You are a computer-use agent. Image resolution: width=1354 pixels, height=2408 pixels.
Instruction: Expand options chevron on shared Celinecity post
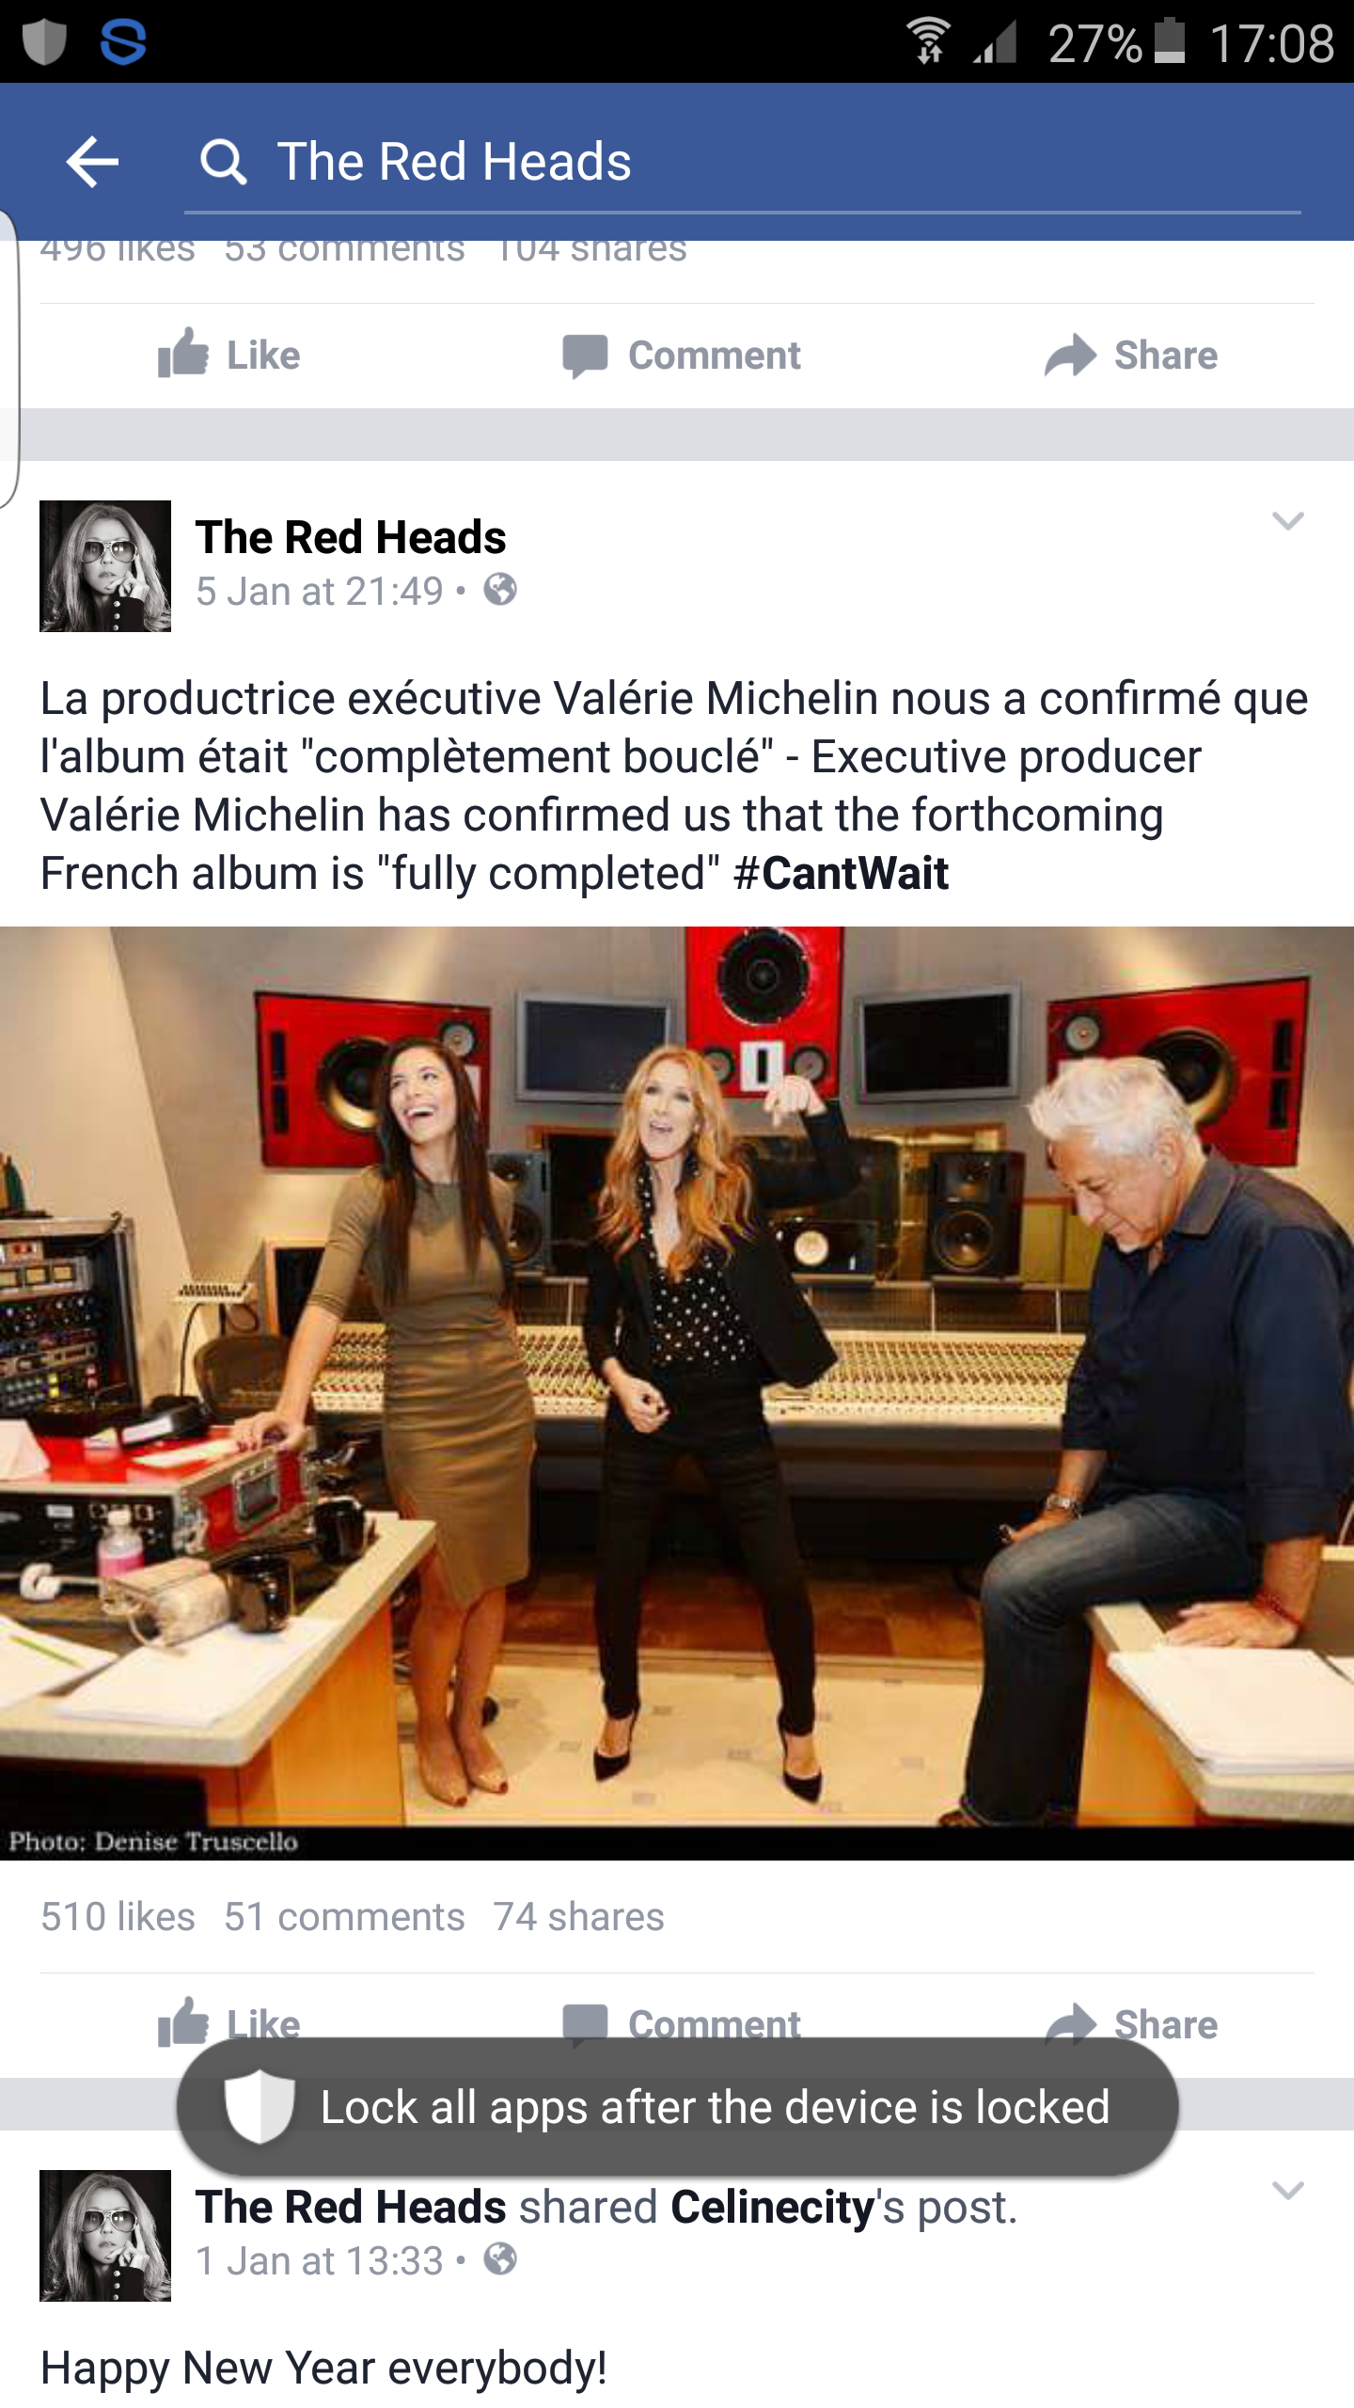point(1287,2191)
